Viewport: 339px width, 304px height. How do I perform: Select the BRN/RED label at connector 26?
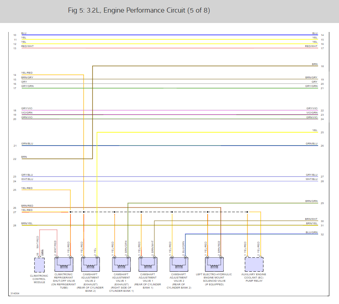[x=27, y=206]
